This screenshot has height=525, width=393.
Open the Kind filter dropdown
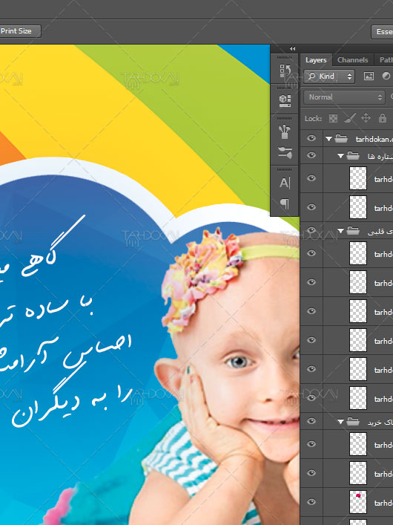pos(329,76)
